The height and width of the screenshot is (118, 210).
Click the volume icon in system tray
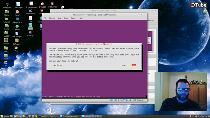coord(196,116)
